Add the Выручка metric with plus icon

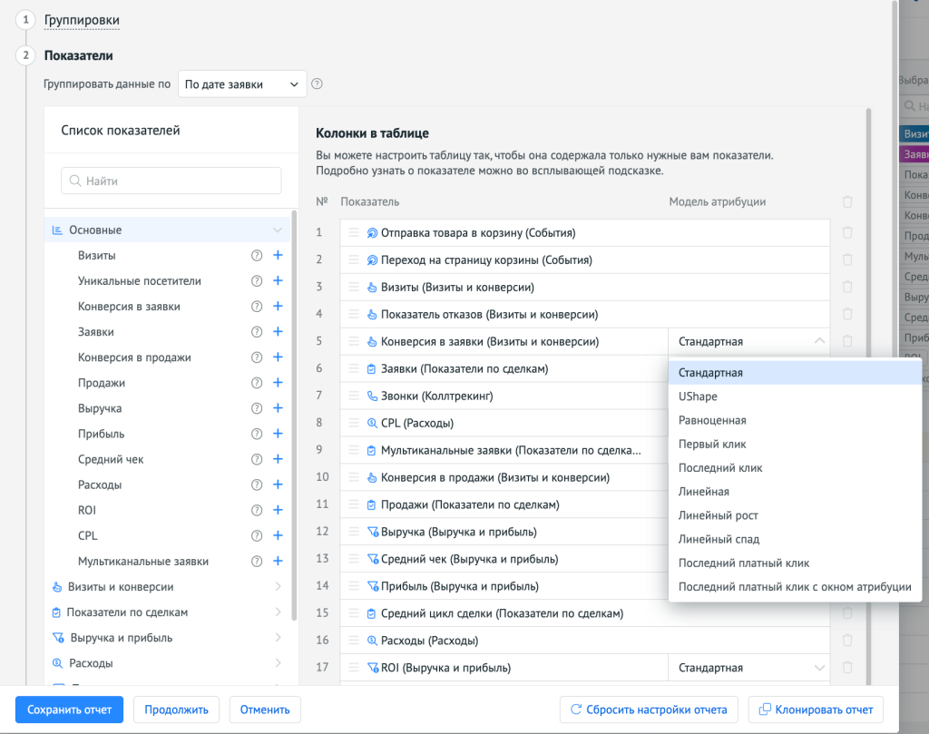(x=278, y=408)
